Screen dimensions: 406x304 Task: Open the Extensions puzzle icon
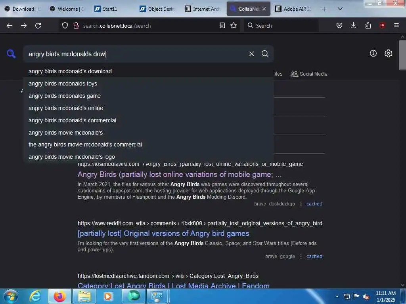[368, 25]
